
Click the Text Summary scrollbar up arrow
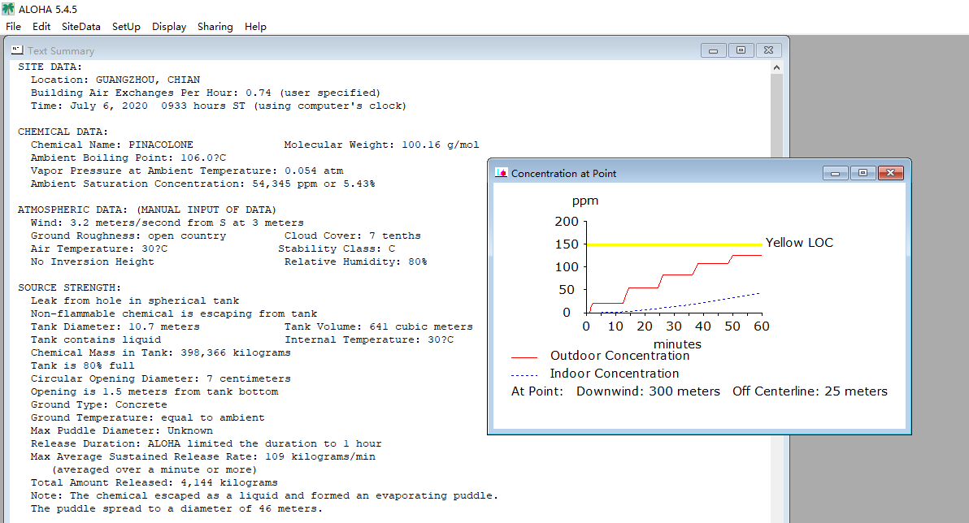click(x=777, y=67)
